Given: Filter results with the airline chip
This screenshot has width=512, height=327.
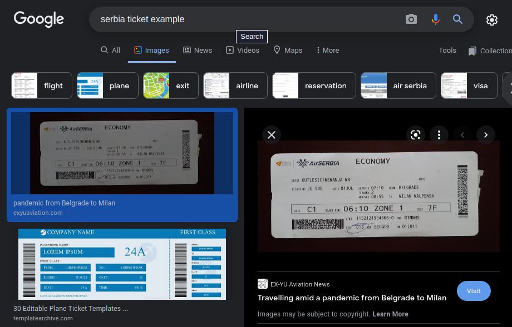Looking at the screenshot, I should click(x=235, y=85).
